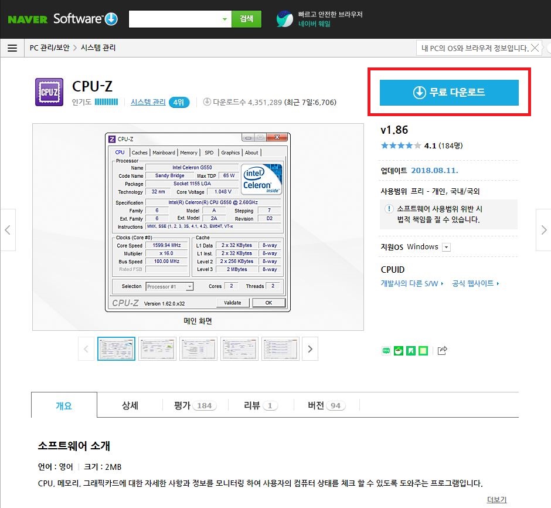Open the 버전 94 tab

click(x=326, y=405)
